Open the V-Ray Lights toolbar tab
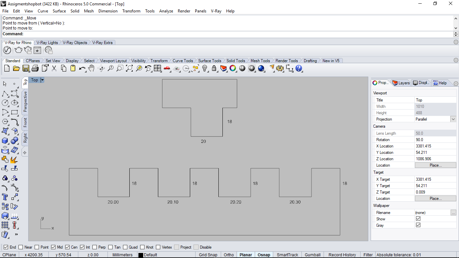Image resolution: width=459 pixels, height=258 pixels. (x=47, y=43)
